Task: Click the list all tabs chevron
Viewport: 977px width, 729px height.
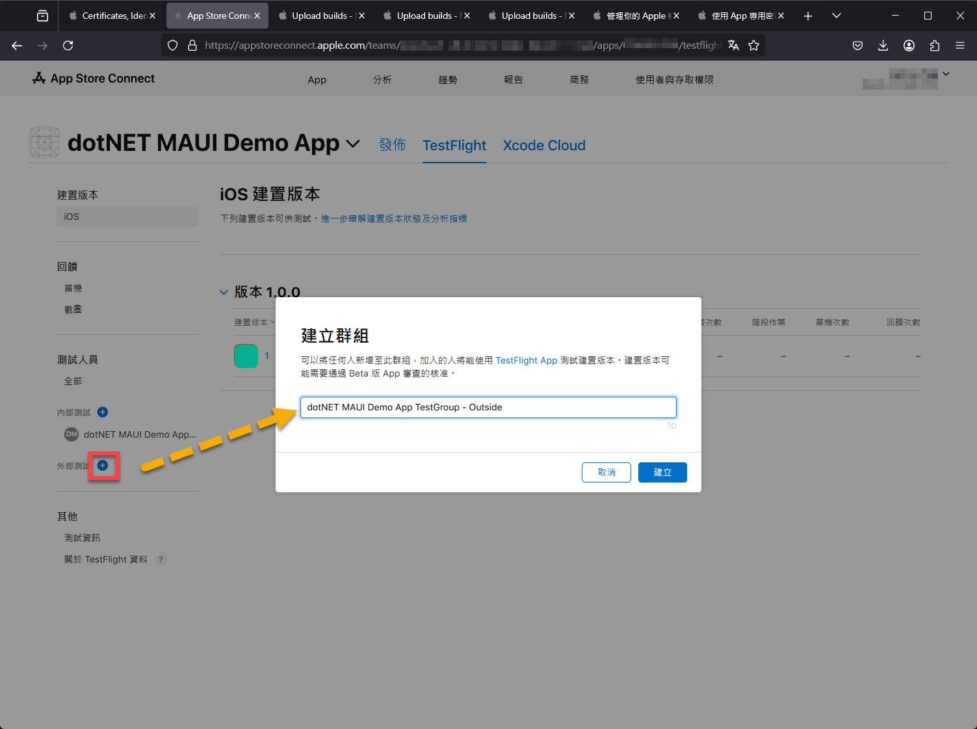Action: coord(837,16)
